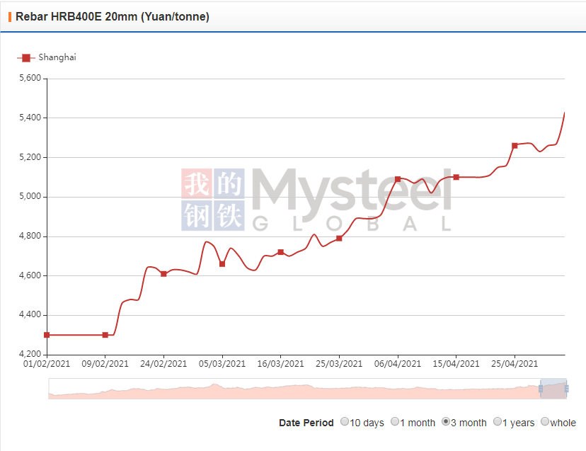
Task: Select the 05/03/2021 data point marker
Action: tap(222, 264)
